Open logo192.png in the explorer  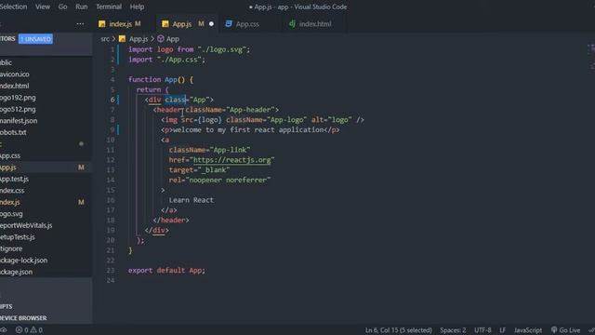coord(18,98)
